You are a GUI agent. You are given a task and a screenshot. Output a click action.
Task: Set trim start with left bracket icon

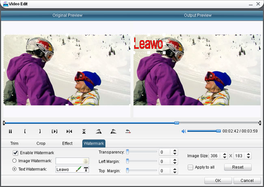point(25,131)
